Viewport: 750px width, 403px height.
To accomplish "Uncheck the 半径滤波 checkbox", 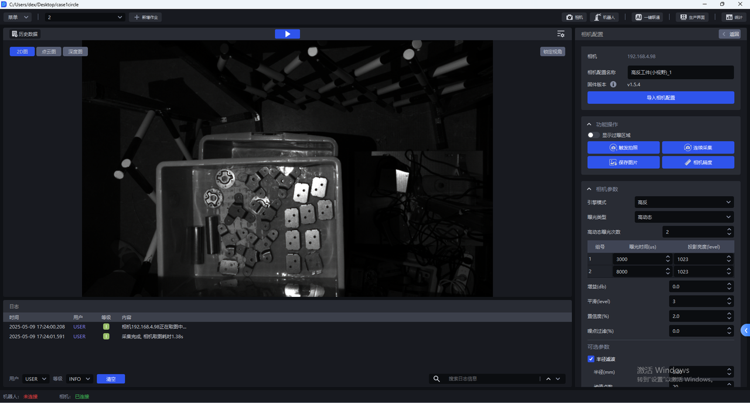I will tap(591, 359).
